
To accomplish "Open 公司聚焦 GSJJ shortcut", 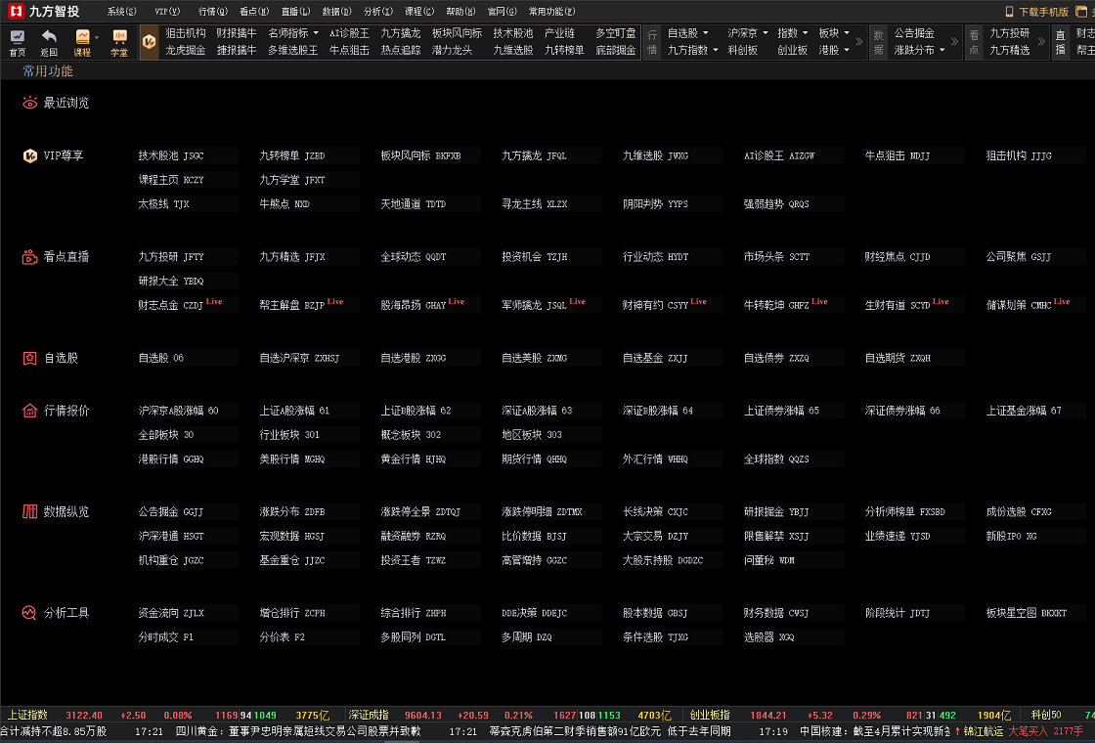I will [1034, 257].
